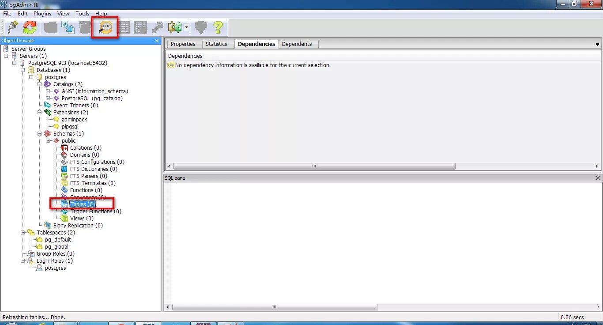Expand the PostgreSQL (pg_catalog) node
The height and width of the screenshot is (325, 603).
(48, 98)
